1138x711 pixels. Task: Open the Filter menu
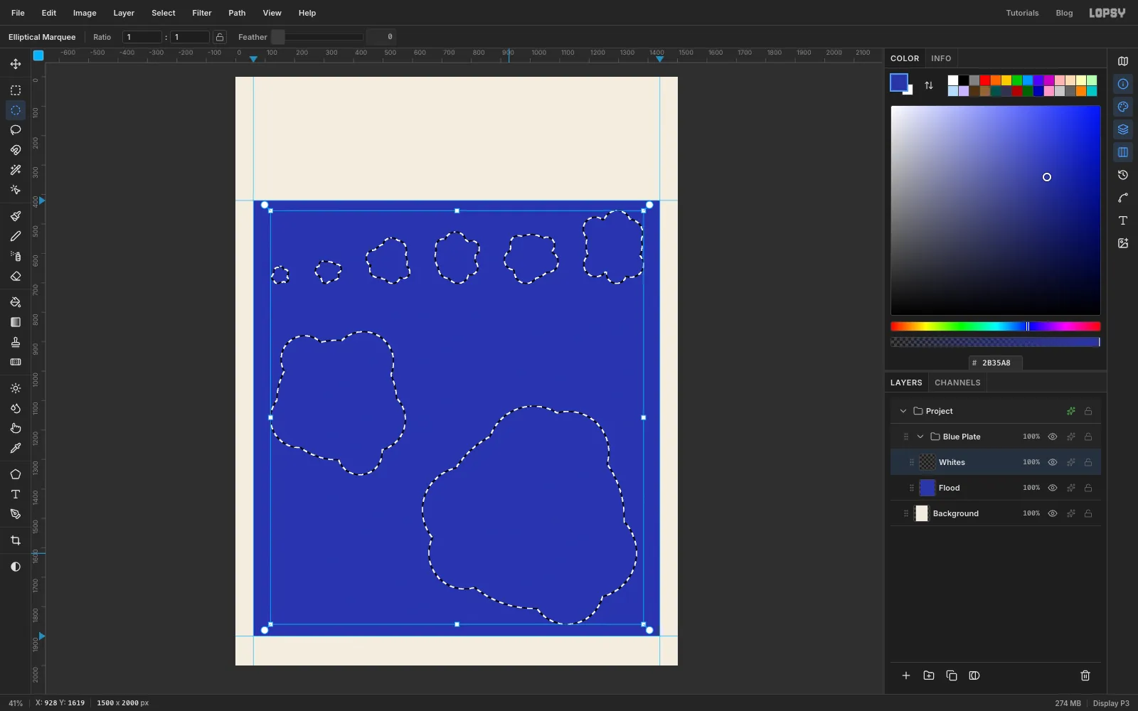(202, 13)
